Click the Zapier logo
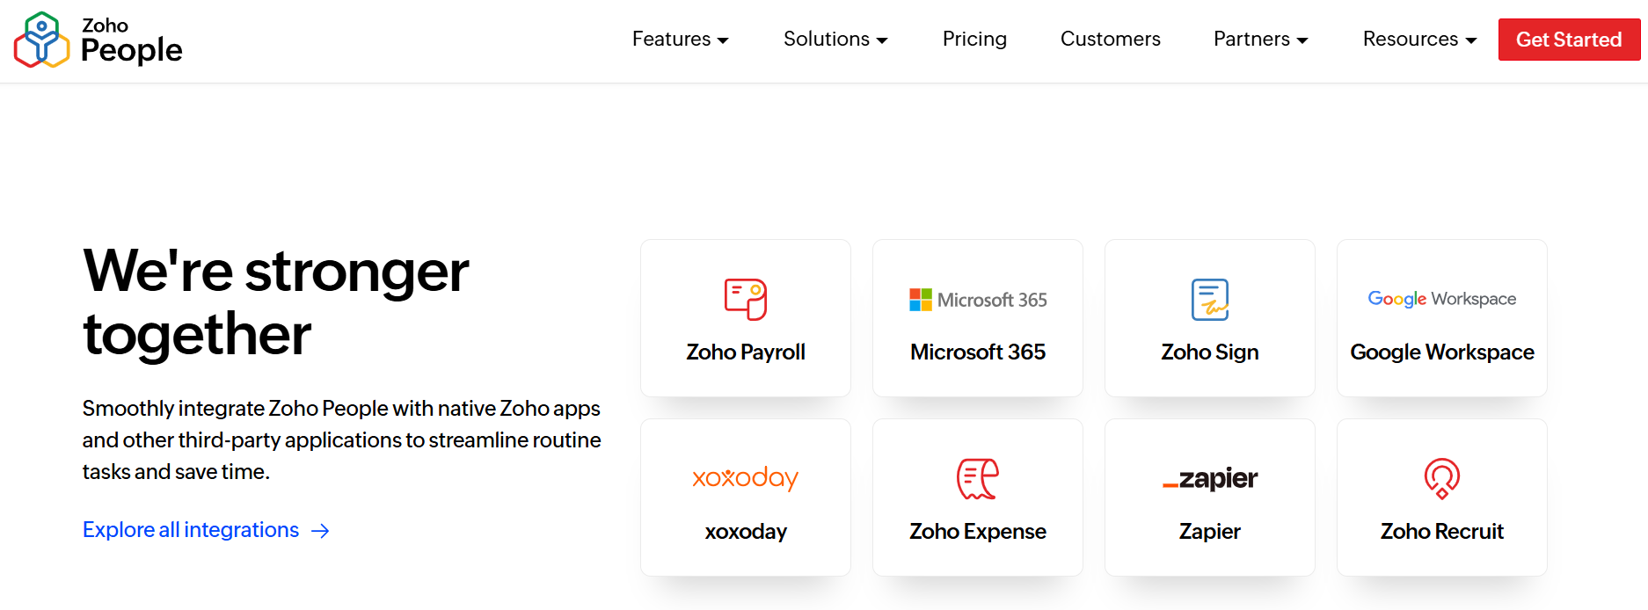The image size is (1648, 610). (x=1209, y=479)
